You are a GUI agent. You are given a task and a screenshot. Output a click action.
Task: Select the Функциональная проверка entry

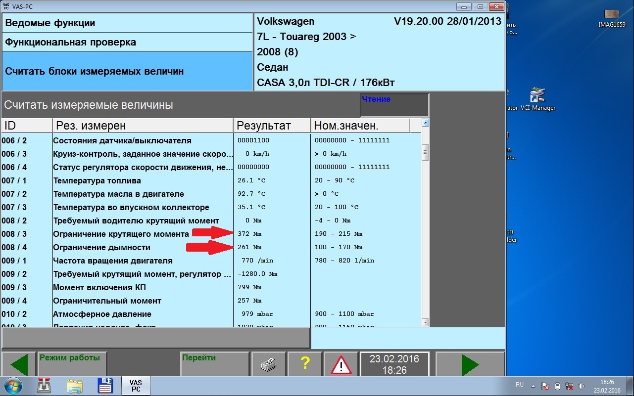pyautogui.click(x=128, y=43)
